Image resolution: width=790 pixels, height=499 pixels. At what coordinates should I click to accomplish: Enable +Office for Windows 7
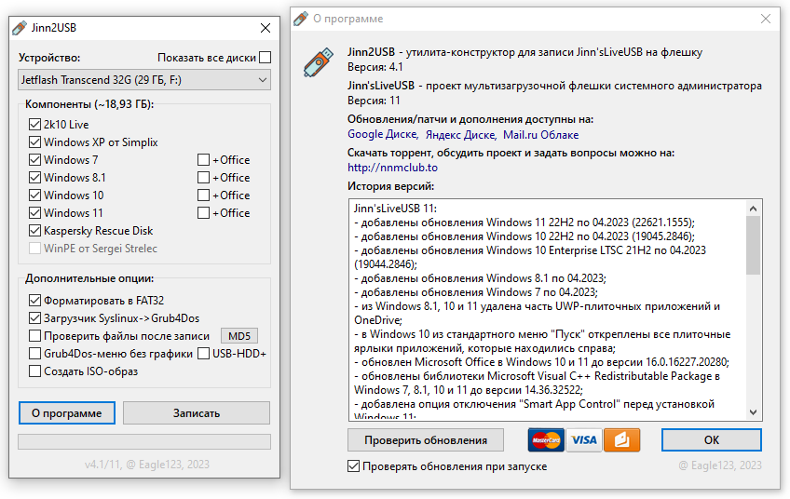[x=203, y=159]
